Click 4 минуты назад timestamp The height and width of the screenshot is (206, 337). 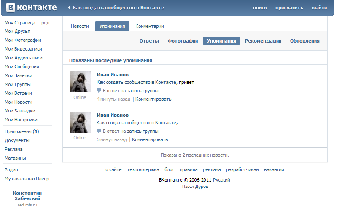point(113,99)
